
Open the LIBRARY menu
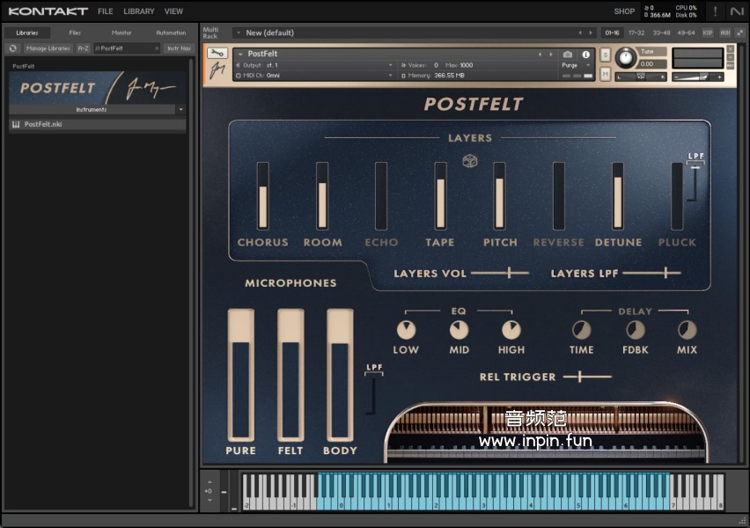tap(138, 11)
